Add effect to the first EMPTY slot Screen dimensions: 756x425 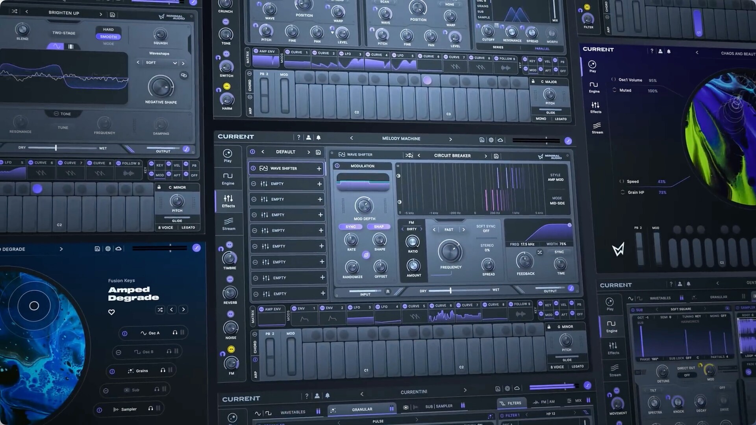(x=319, y=184)
